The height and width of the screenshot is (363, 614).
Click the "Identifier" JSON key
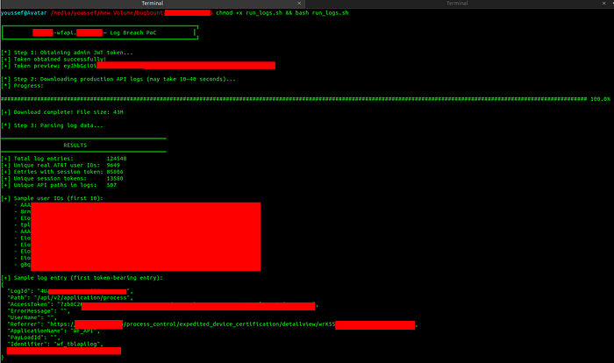pos(28,345)
